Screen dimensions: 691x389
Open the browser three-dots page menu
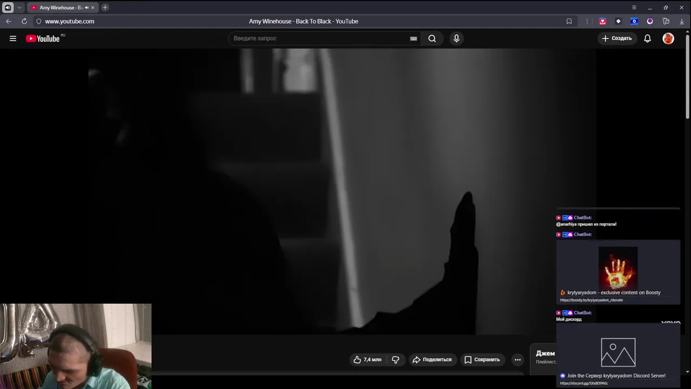[x=587, y=21]
